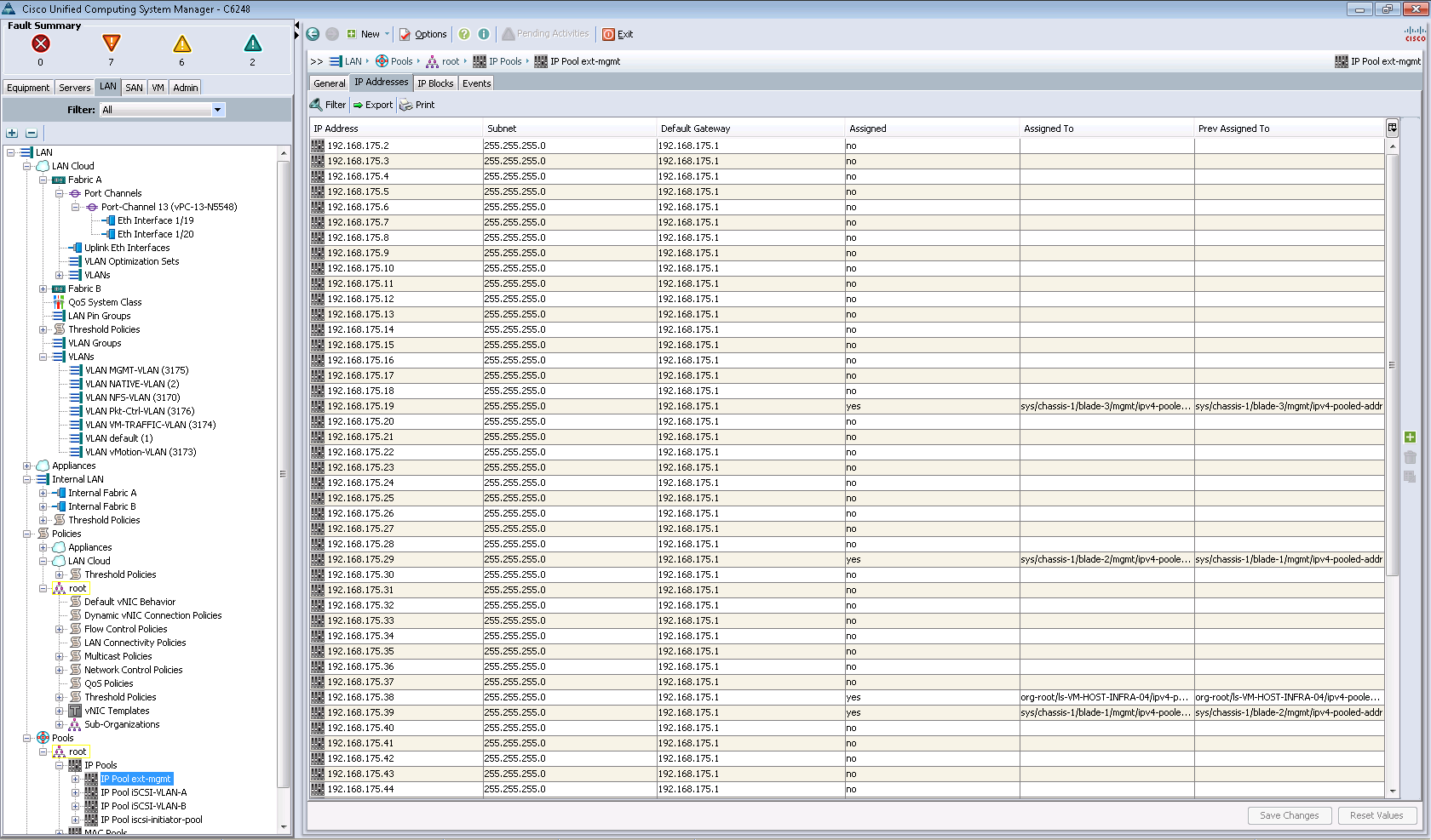The image size is (1431, 840).
Task: Click the delete trash icon on right side
Action: point(1410,457)
